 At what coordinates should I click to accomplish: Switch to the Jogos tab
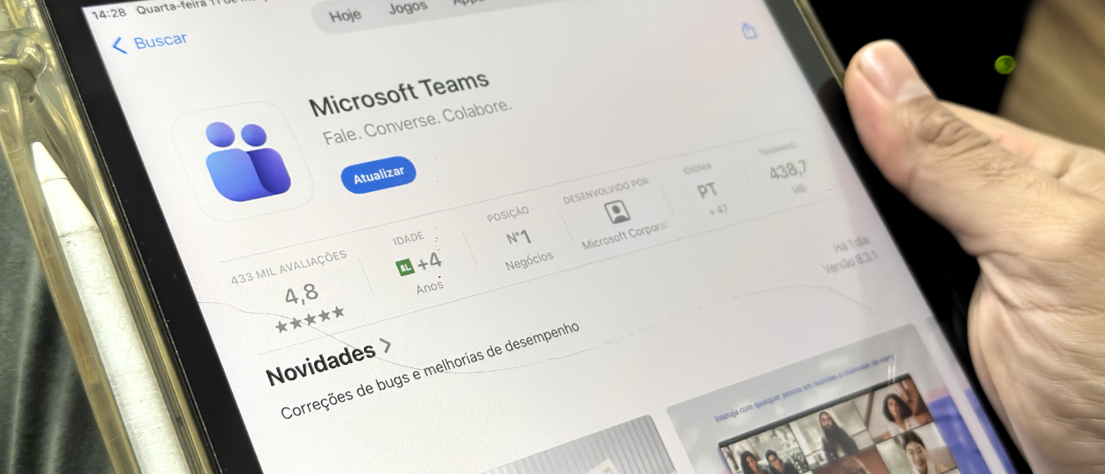407,9
